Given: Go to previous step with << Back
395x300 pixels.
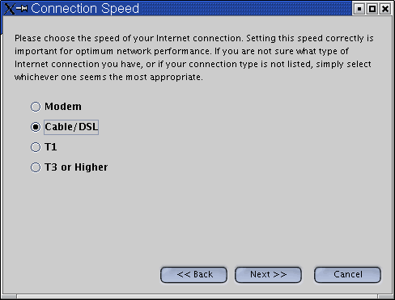Looking at the screenshot, I should (x=193, y=275).
